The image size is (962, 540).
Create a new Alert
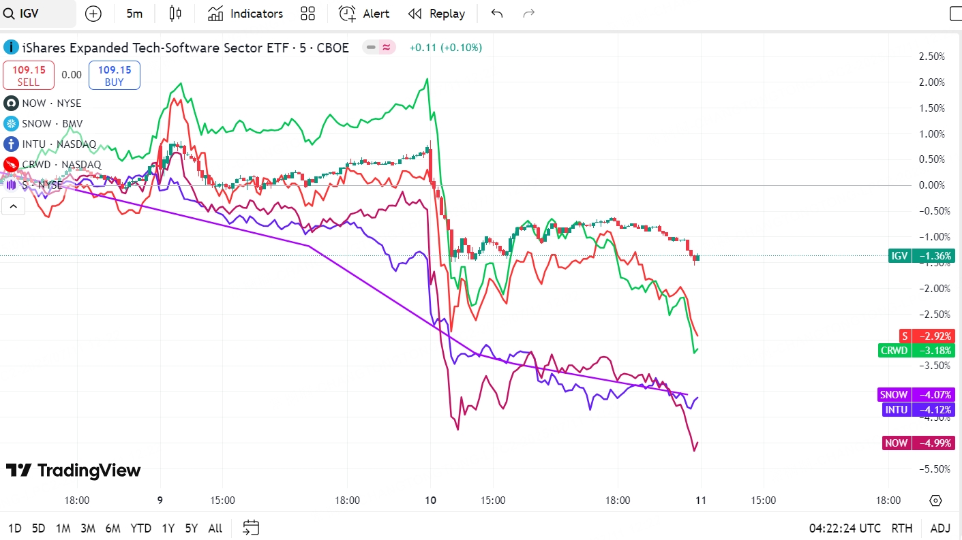tap(365, 14)
